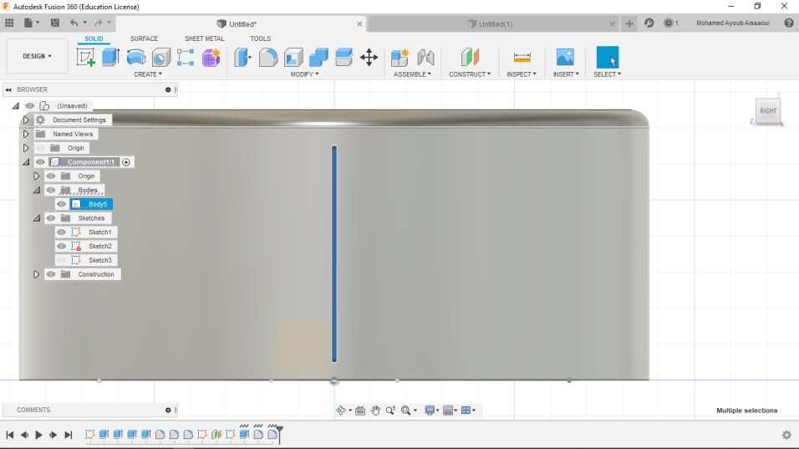This screenshot has width=799, height=449.
Task: Toggle visibility of Construction folder
Action: coord(50,274)
